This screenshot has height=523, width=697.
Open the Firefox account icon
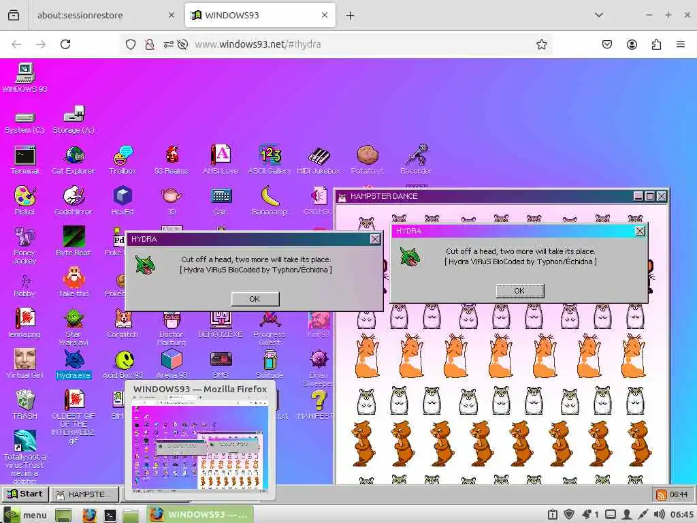[632, 44]
